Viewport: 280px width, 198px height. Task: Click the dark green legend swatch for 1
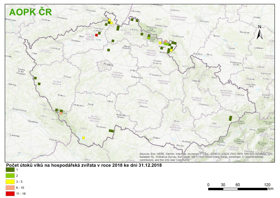tap(11, 170)
